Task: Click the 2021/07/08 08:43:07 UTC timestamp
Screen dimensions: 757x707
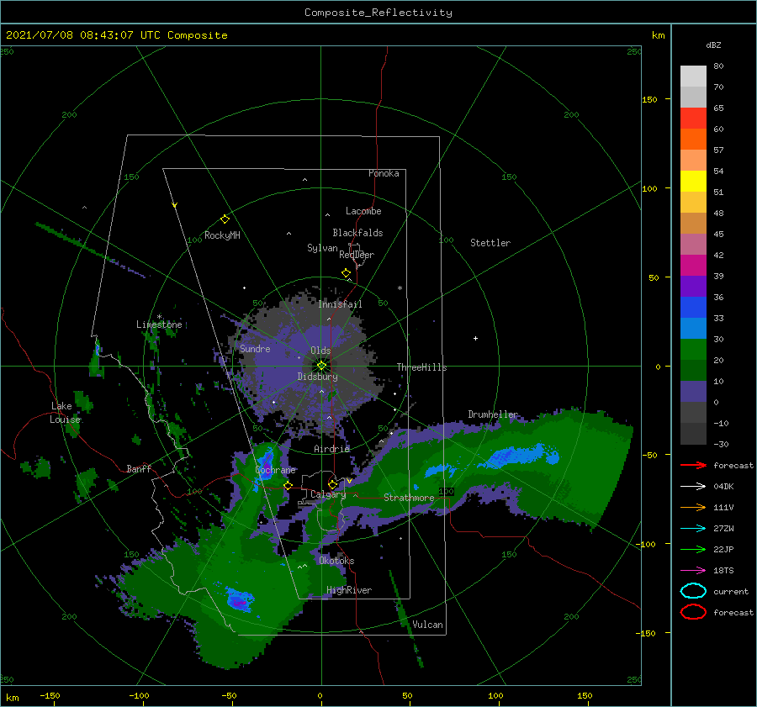Action: 73,34
